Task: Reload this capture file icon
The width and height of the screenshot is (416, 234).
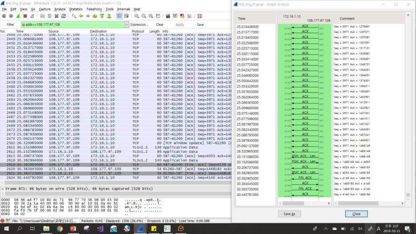Action: [64, 16]
